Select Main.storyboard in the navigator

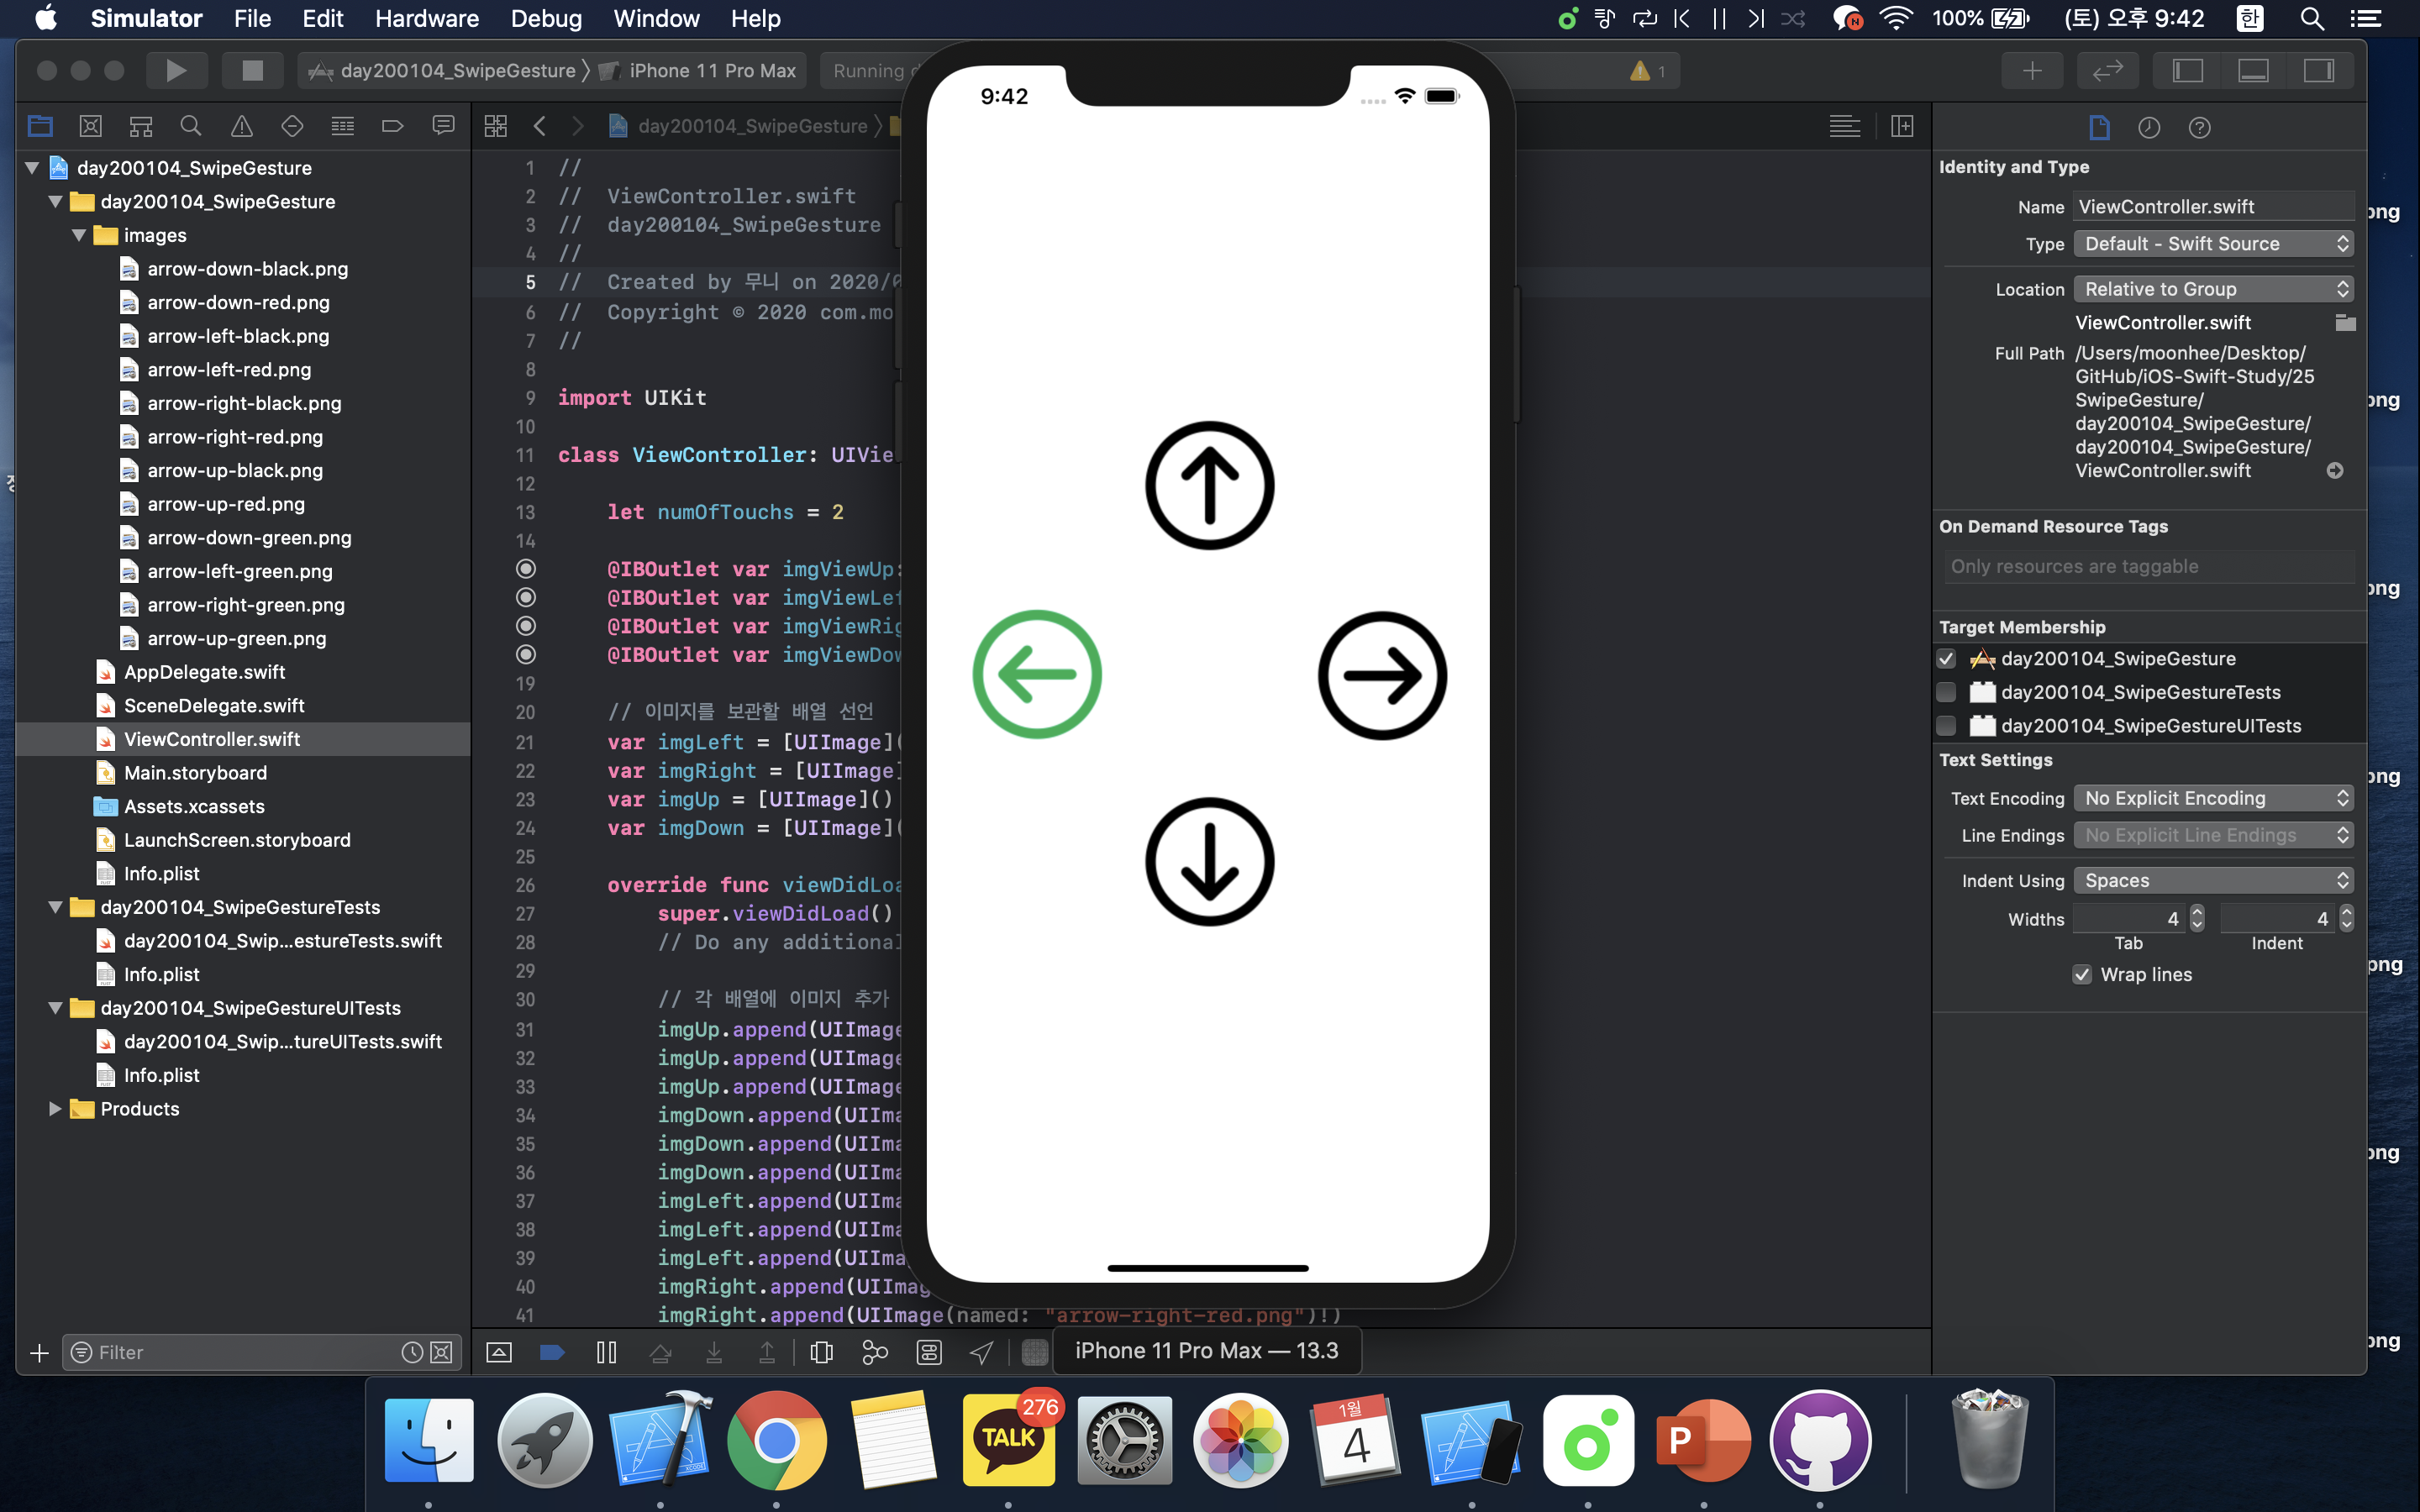(195, 773)
